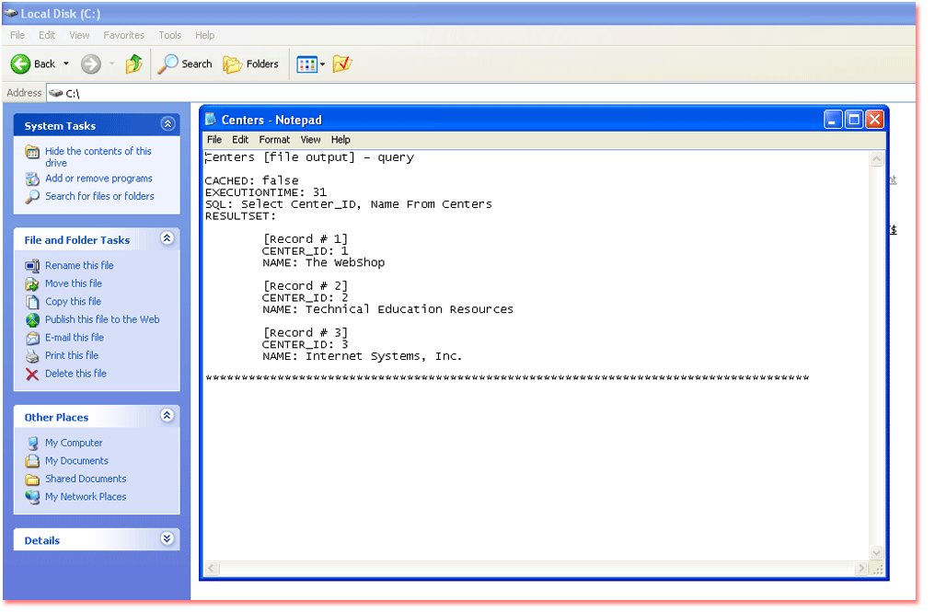The width and height of the screenshot is (935, 612).
Task: Click the printer icon beside Print this file
Action: [x=32, y=356]
